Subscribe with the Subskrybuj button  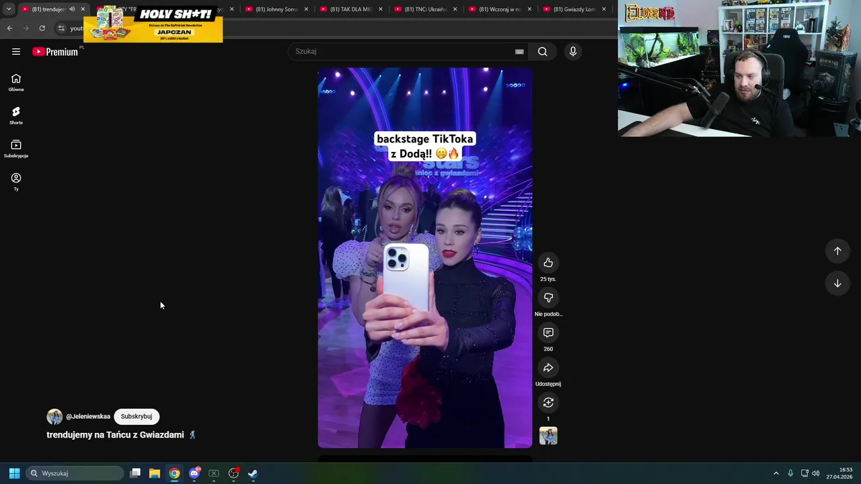point(137,417)
